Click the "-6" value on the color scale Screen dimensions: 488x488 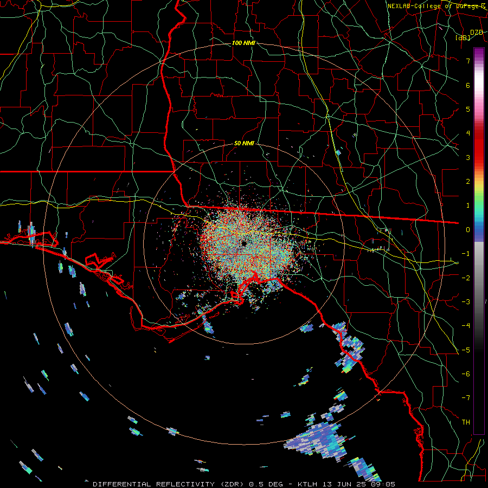click(466, 374)
